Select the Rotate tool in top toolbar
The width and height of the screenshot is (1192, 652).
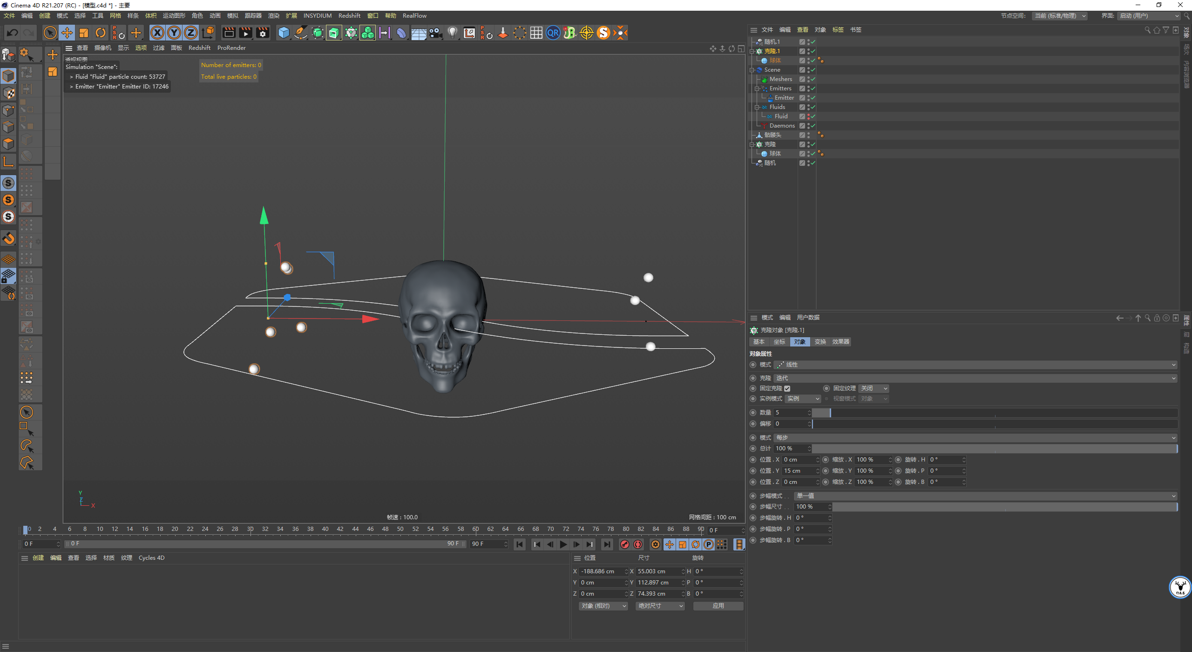point(101,33)
